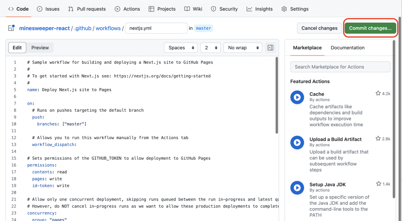Open the repository Settings tab
The width and height of the screenshot is (402, 221).
(295, 9)
